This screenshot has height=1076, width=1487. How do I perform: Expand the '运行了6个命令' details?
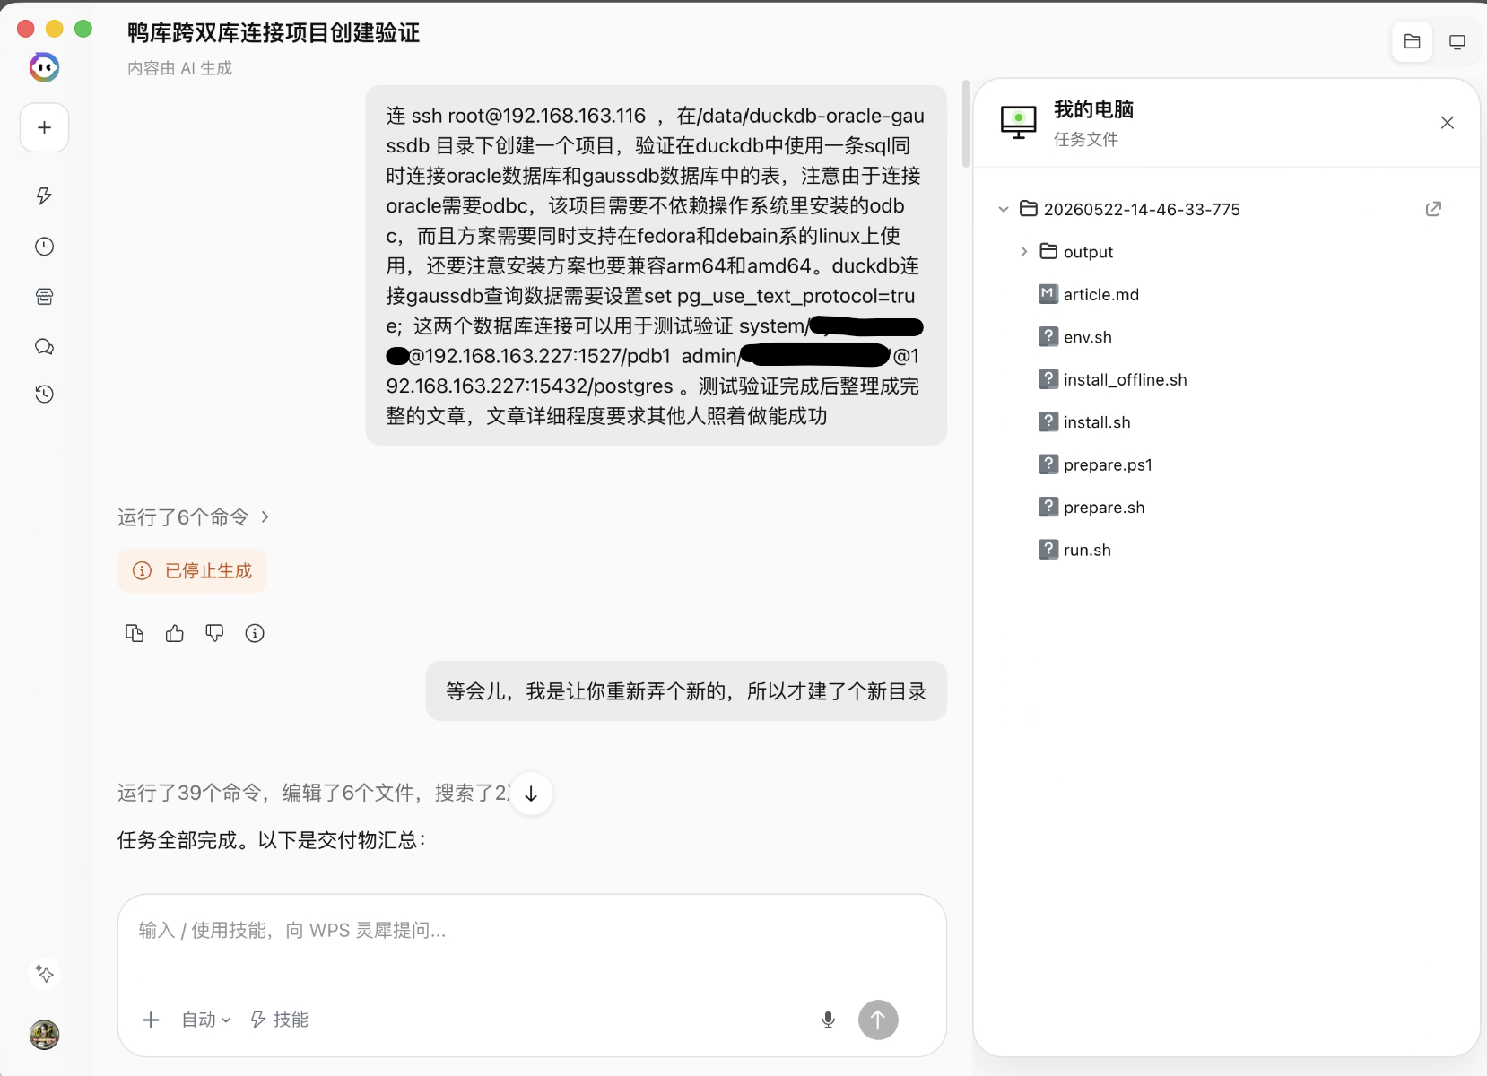point(193,517)
